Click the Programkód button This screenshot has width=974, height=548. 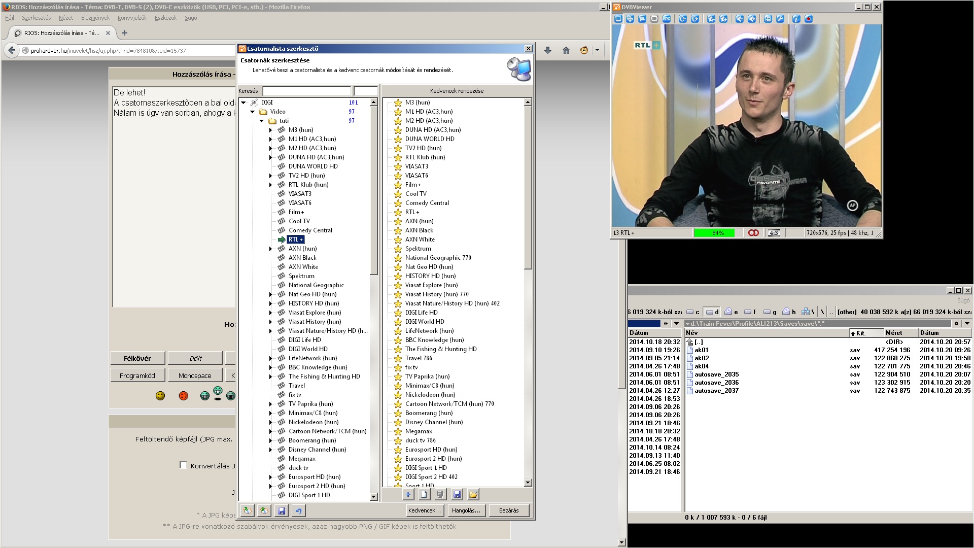[137, 375]
